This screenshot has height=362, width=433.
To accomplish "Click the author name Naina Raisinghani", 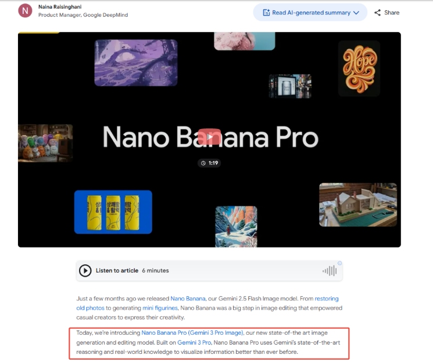I will point(60,7).
